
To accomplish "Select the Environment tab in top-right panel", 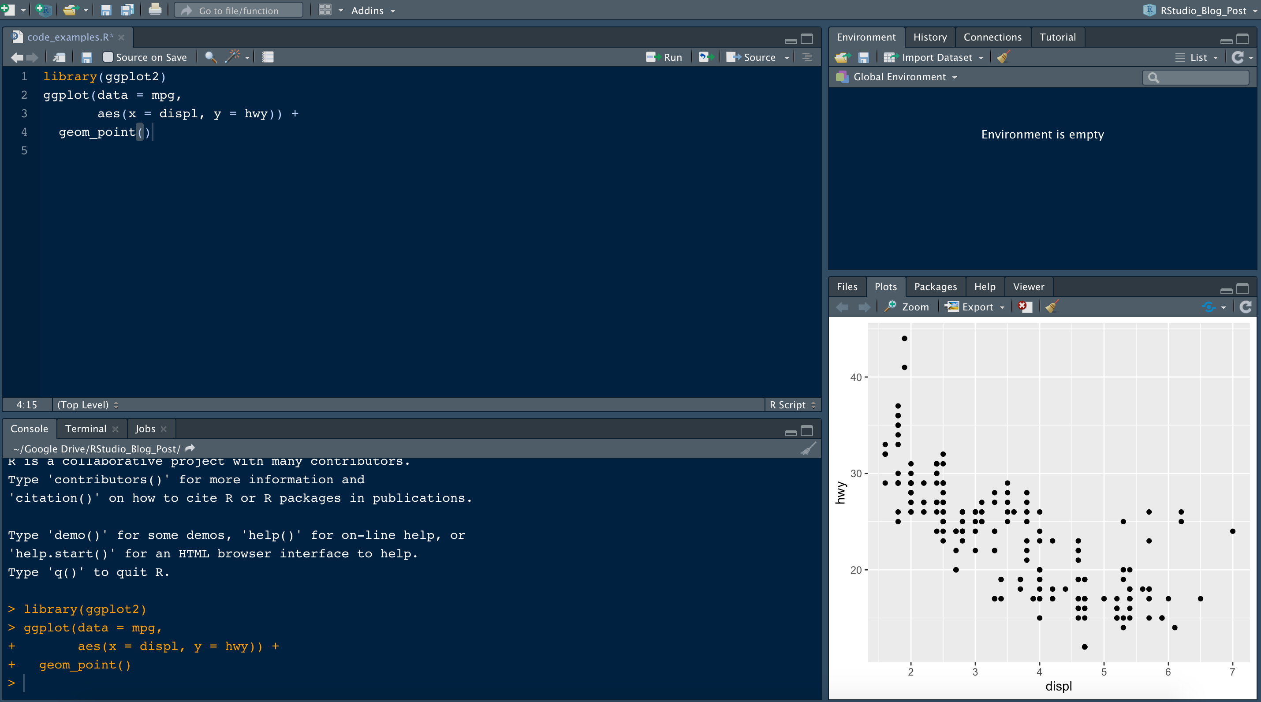I will coord(866,36).
